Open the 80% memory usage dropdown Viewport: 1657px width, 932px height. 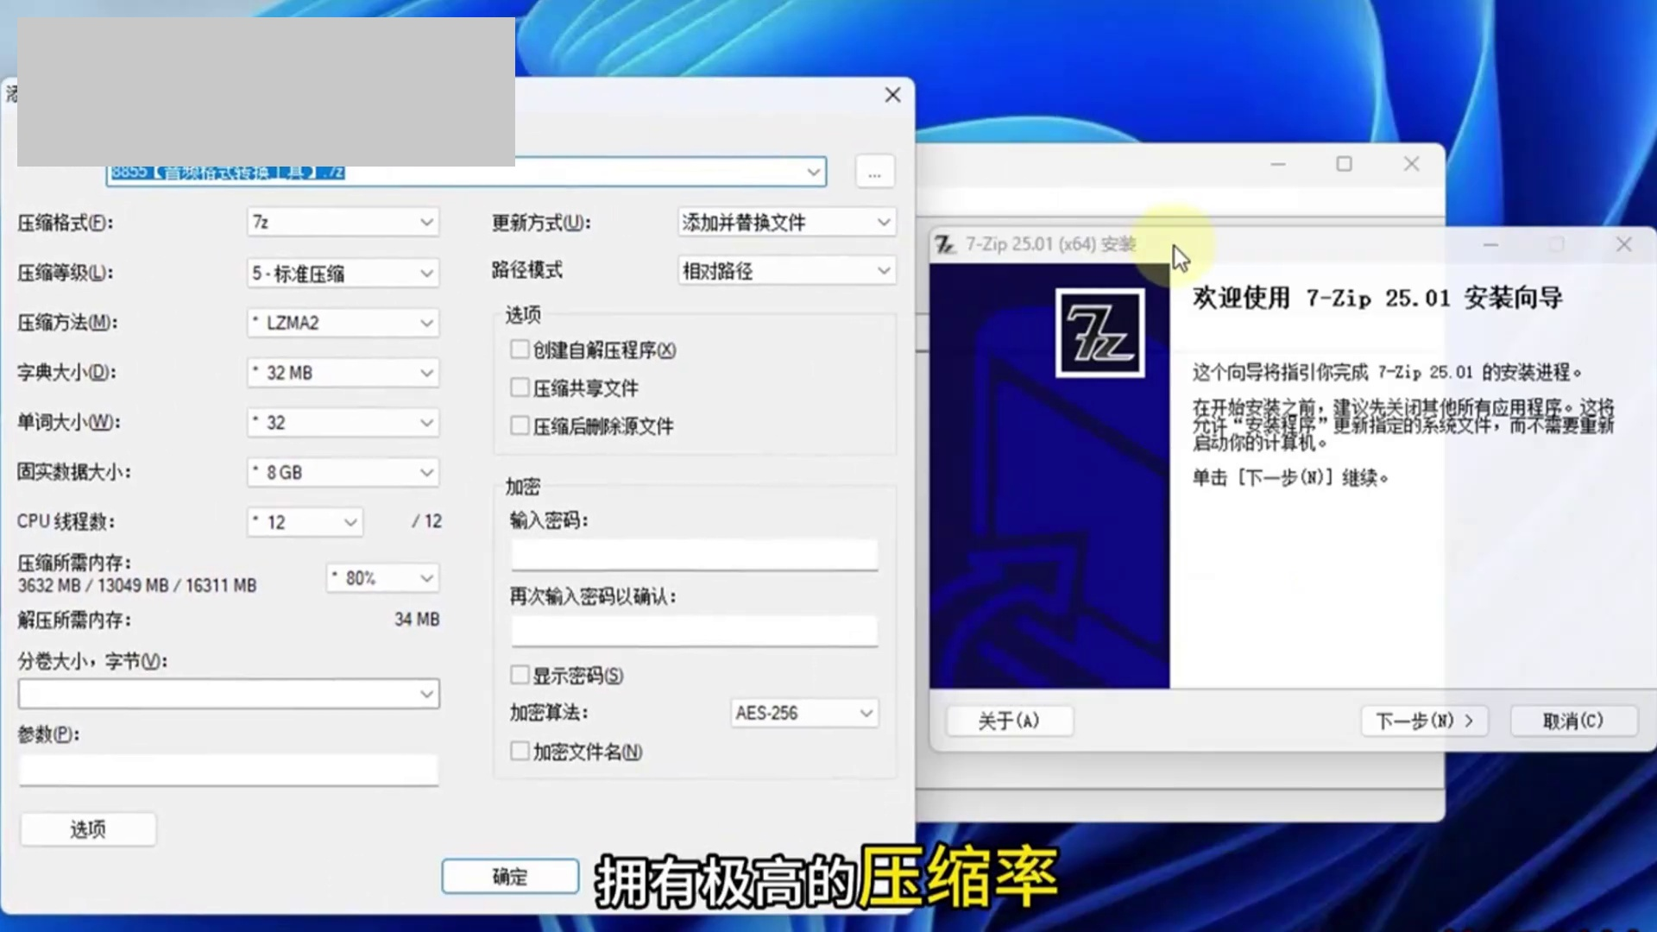click(x=382, y=578)
